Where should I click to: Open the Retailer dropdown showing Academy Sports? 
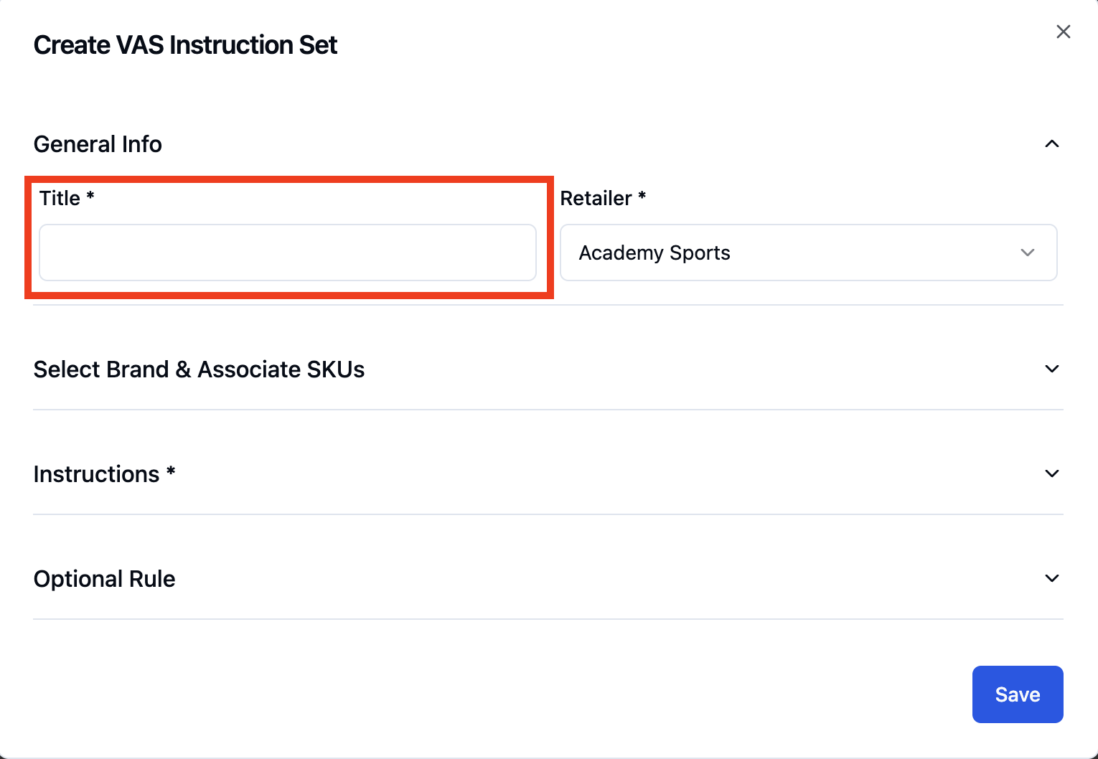coord(808,253)
